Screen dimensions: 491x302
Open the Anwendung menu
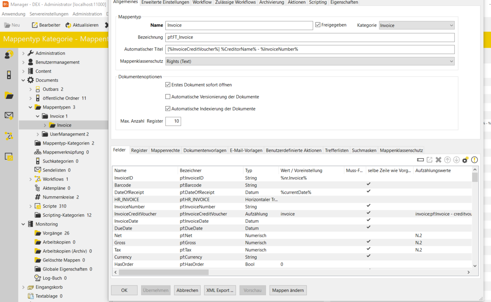point(14,14)
